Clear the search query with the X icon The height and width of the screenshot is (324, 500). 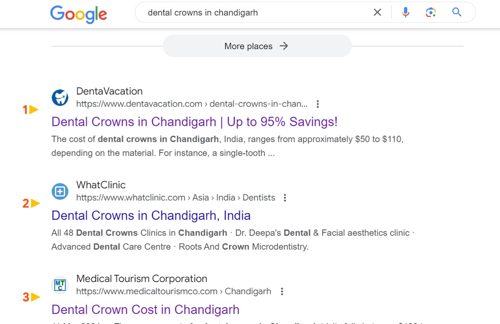click(377, 12)
